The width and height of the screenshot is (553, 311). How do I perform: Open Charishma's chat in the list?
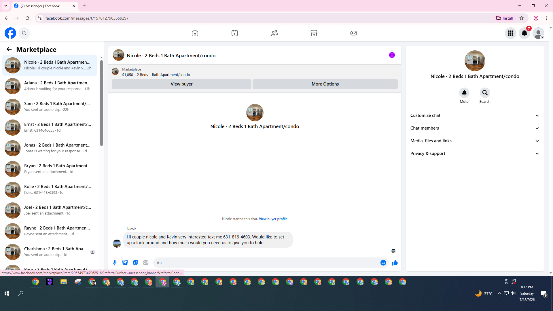(x=50, y=252)
